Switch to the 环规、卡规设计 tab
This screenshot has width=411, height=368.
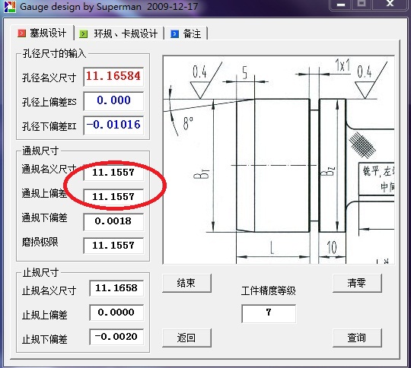[119, 33]
